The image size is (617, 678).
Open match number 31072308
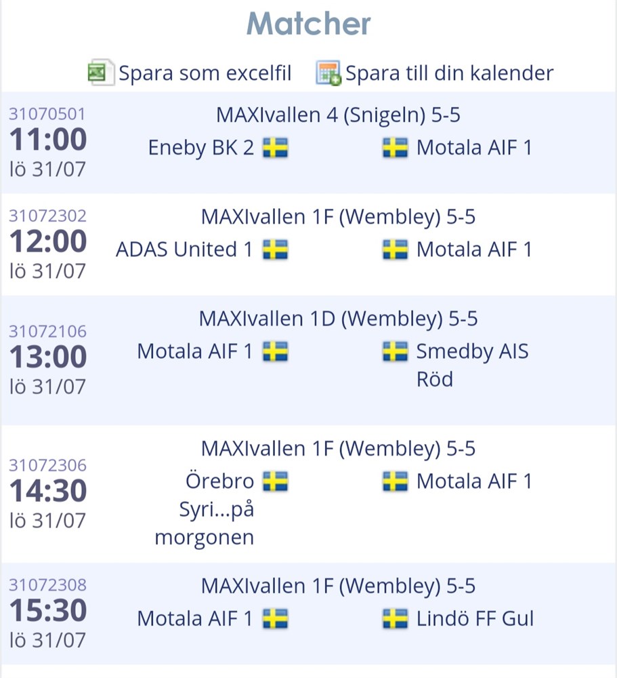[47, 584]
